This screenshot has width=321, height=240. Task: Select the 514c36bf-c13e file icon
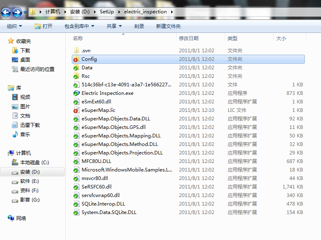(x=76, y=85)
